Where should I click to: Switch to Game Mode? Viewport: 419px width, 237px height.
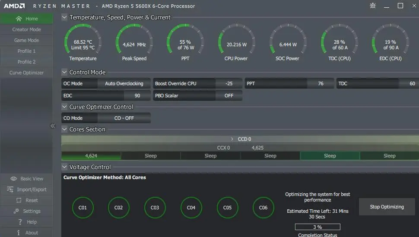(x=26, y=40)
